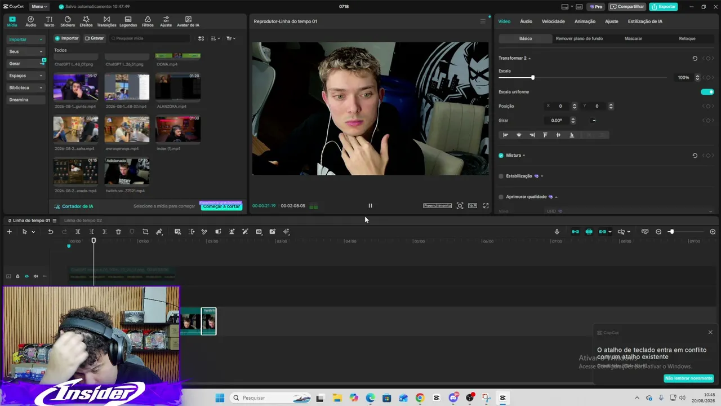Align clip to the top with alignment icon

(545, 135)
